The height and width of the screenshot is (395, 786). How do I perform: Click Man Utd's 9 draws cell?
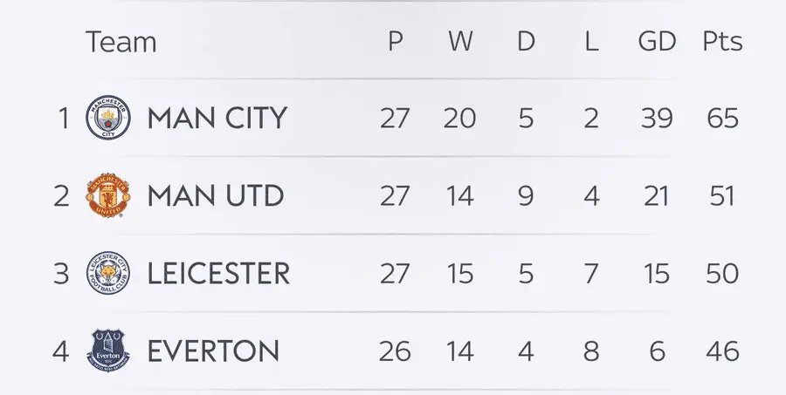tap(526, 196)
